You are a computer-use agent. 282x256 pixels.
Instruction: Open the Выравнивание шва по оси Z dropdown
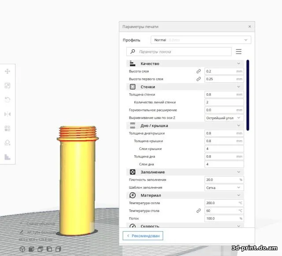(x=224, y=118)
